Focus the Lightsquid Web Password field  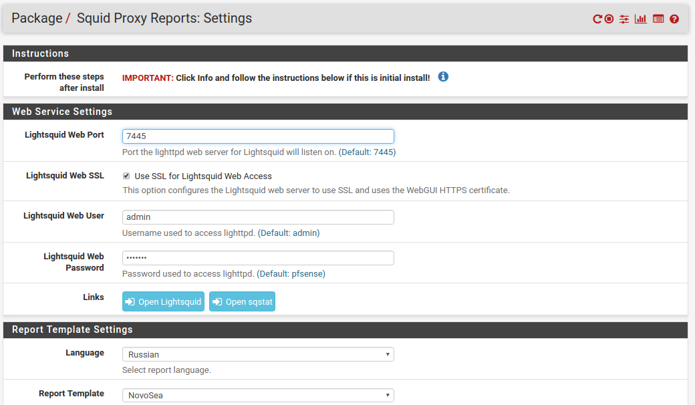[x=258, y=258]
